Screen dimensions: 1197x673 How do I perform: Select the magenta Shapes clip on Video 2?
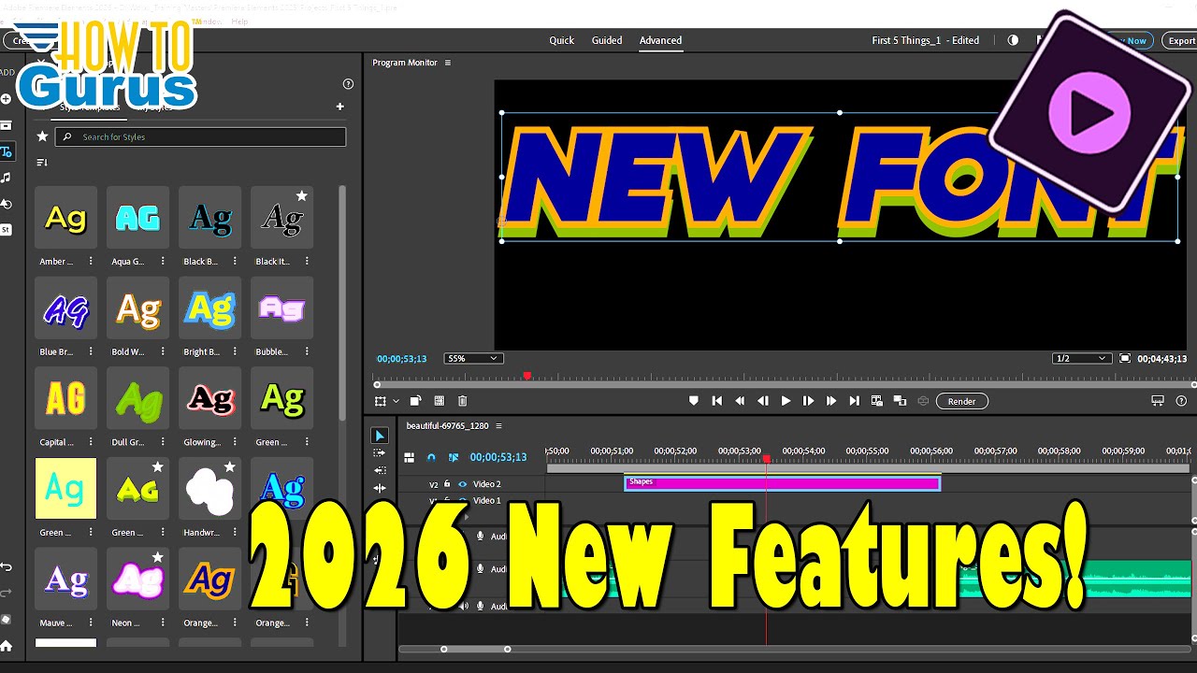[x=782, y=483]
